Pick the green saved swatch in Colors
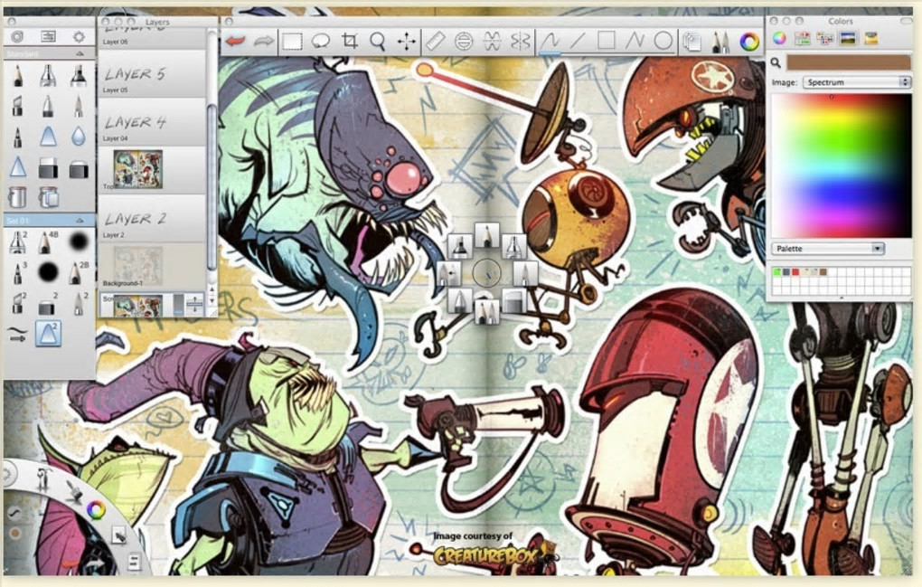This screenshot has width=922, height=587. [776, 272]
